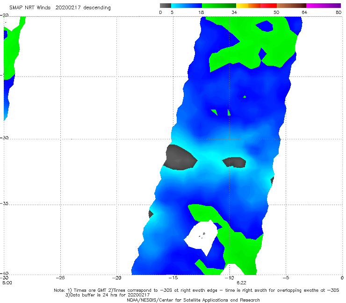The height and width of the screenshot is (303, 346).
Task: Select the word 'descending' in the title
Action: point(97,8)
